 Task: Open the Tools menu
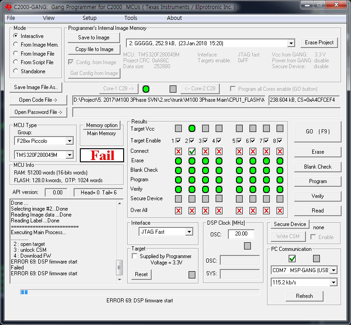coord(131,18)
